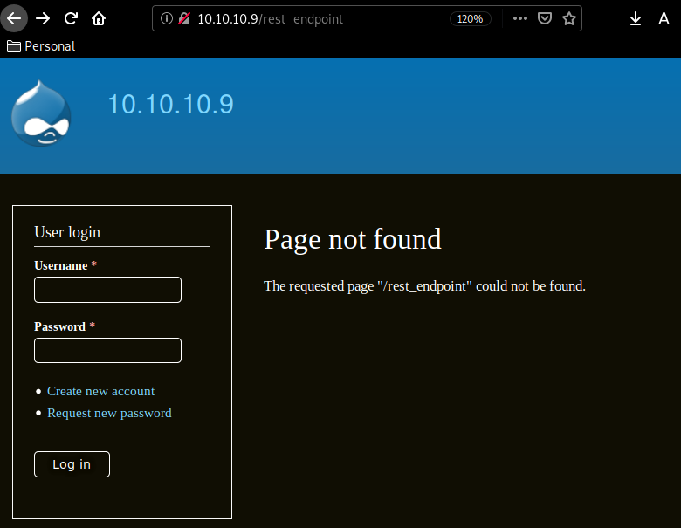Reload the current page
Screen dimensions: 681x528
[x=71, y=18]
